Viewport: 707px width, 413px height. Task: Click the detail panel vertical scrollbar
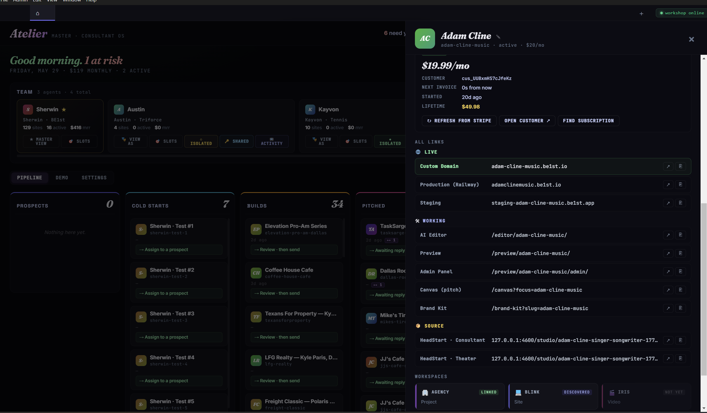704,289
